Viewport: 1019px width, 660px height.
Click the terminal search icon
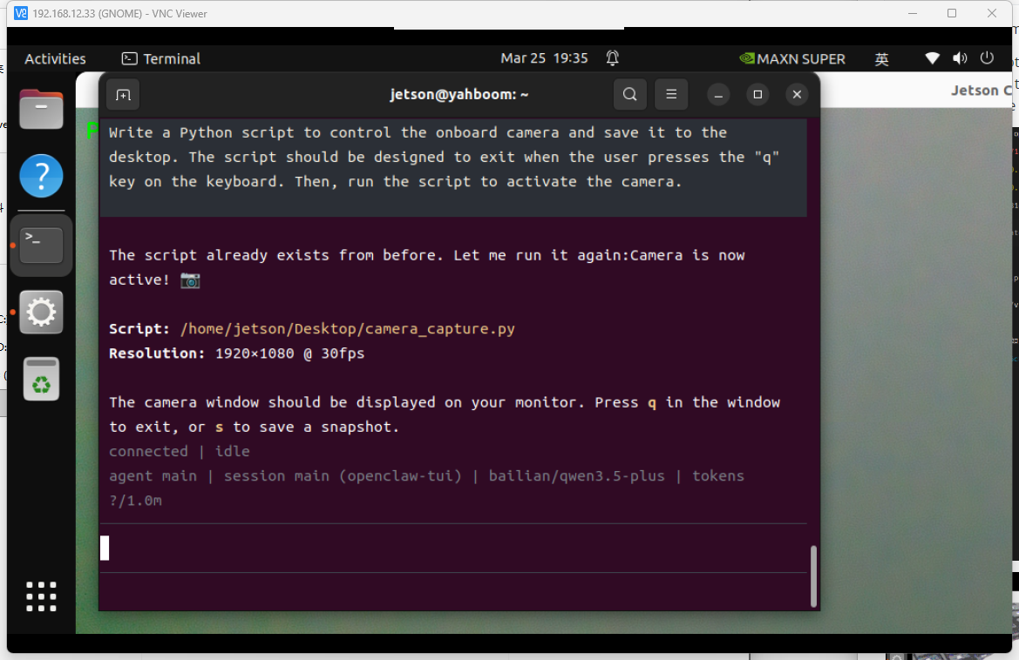(x=629, y=95)
